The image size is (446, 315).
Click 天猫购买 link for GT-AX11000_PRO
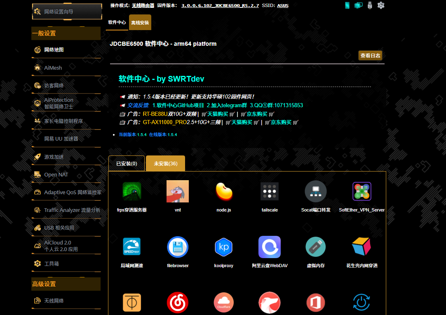242,122
